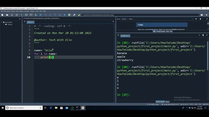
Task: Click the Open file folder icon
Action: (7, 15)
